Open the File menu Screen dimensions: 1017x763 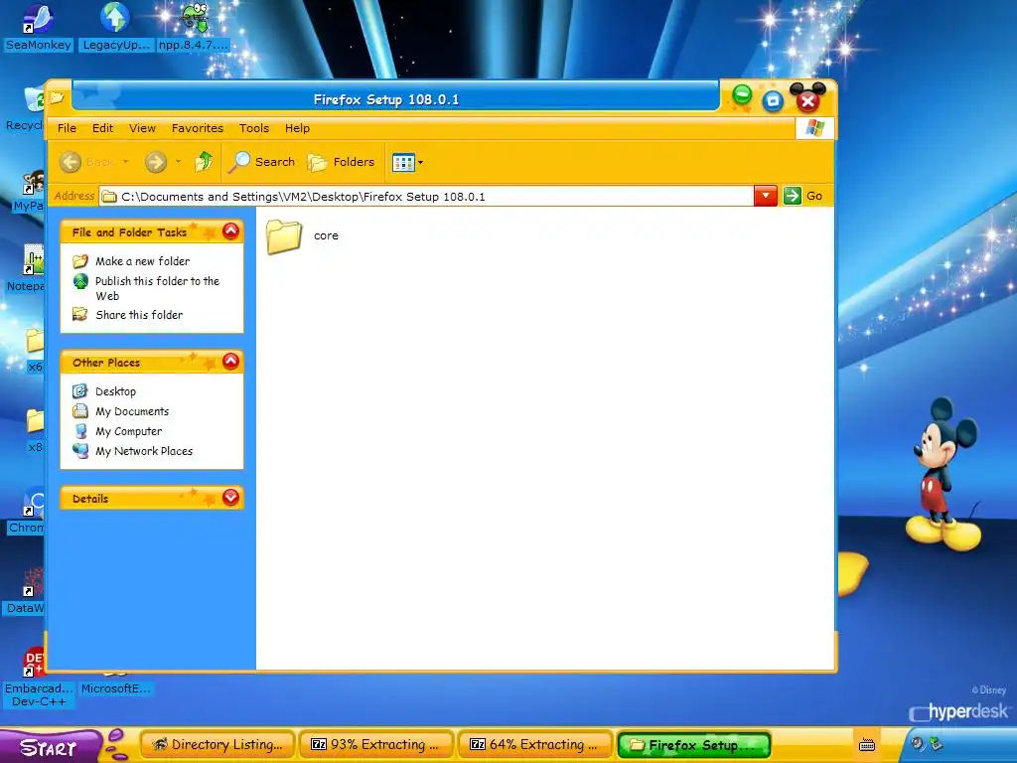click(x=67, y=128)
